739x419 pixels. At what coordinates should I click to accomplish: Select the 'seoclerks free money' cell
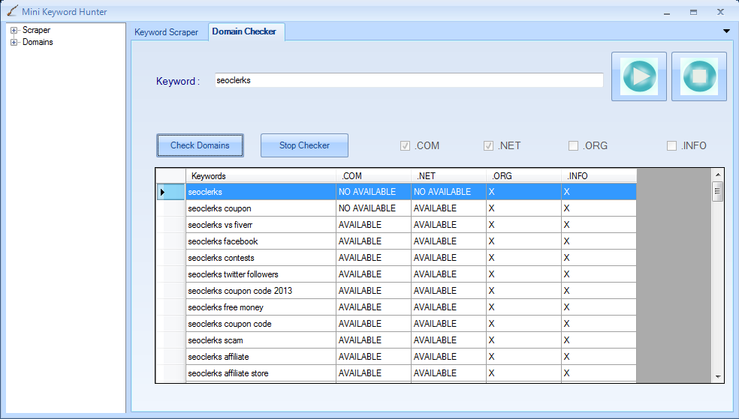[261, 307]
